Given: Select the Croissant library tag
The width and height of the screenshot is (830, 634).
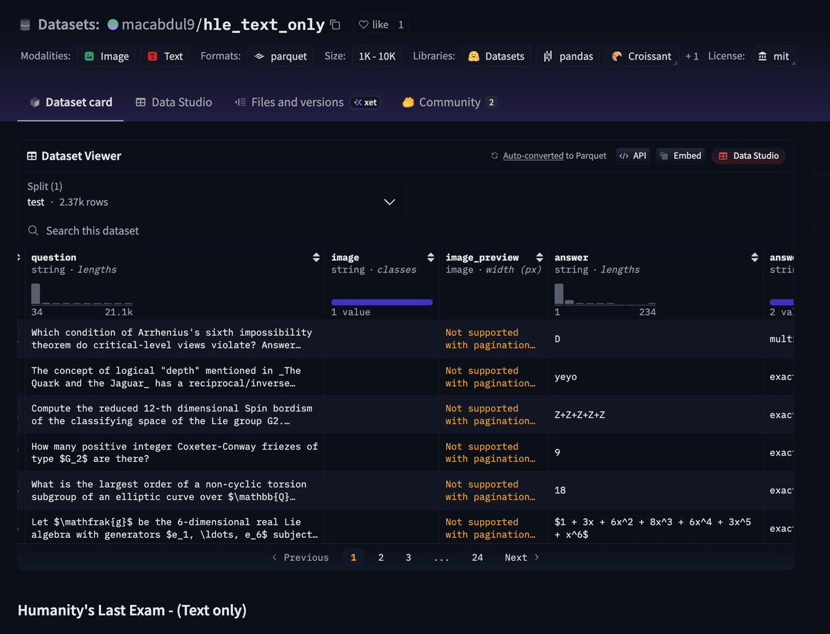Looking at the screenshot, I should (641, 56).
